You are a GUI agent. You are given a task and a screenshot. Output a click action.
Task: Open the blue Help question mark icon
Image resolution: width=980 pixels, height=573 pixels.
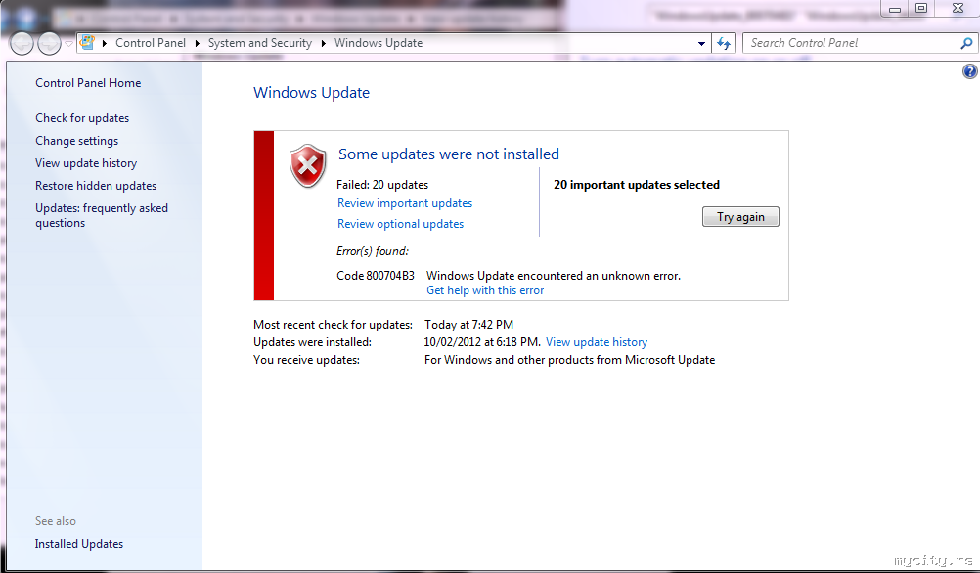(x=970, y=71)
